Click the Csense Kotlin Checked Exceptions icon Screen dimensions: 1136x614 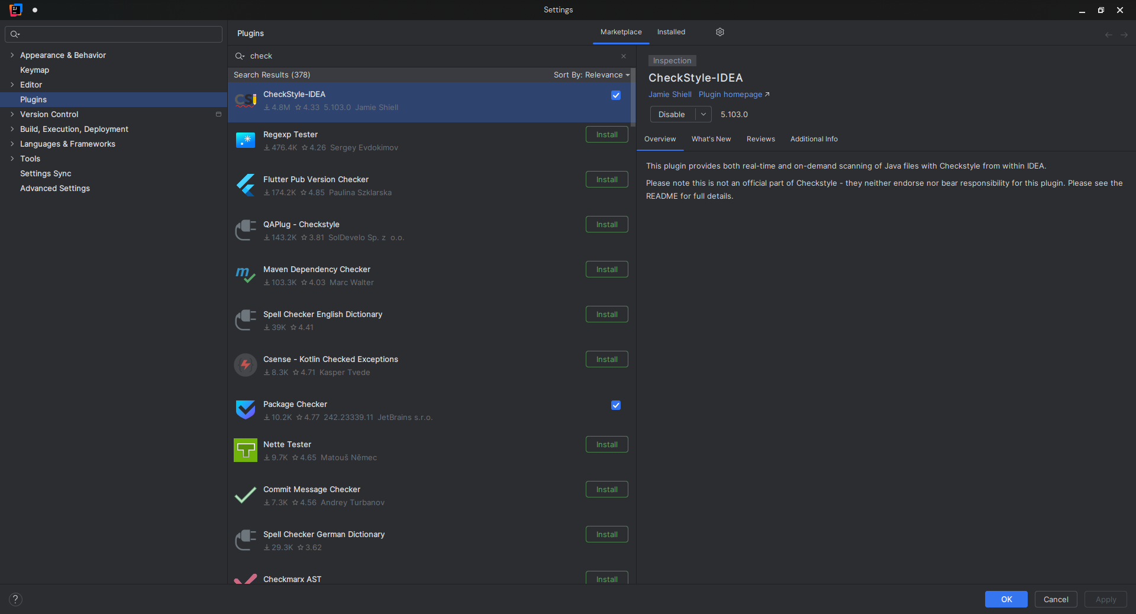coord(246,365)
